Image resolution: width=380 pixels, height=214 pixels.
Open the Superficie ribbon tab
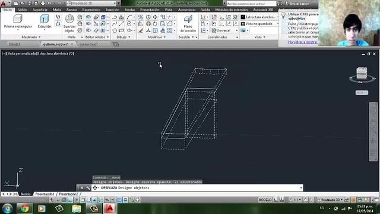[x=40, y=10]
